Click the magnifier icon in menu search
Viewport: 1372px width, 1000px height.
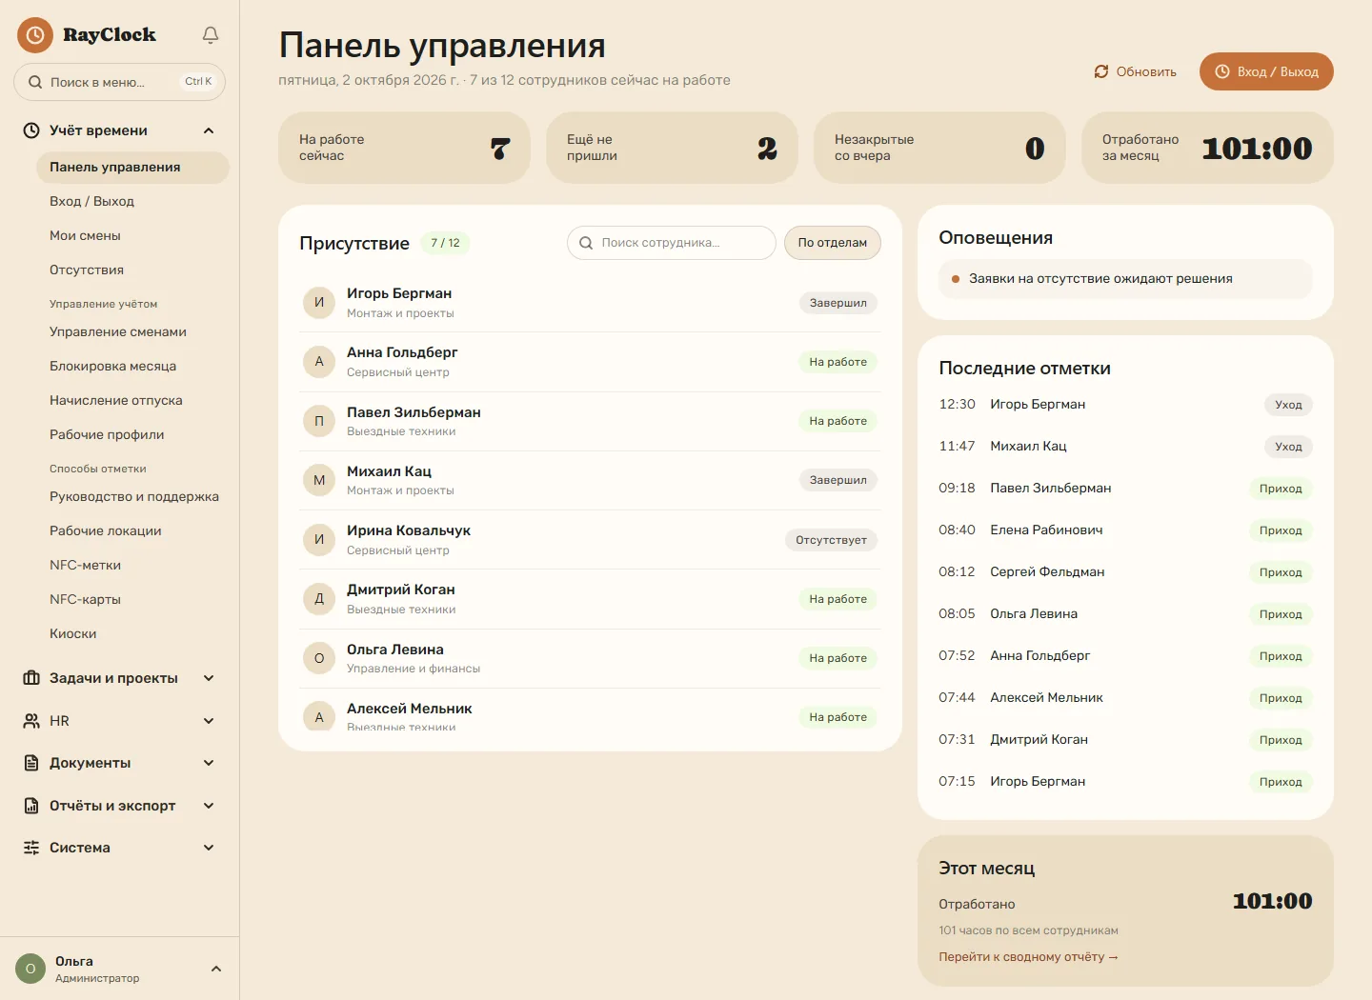click(x=35, y=82)
